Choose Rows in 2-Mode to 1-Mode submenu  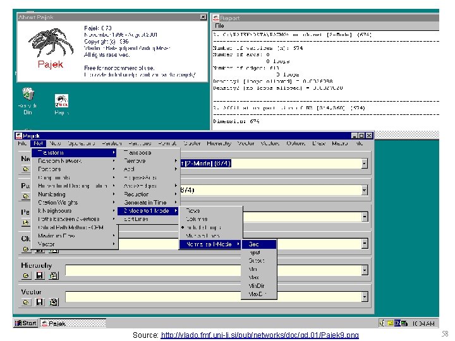coord(210,211)
